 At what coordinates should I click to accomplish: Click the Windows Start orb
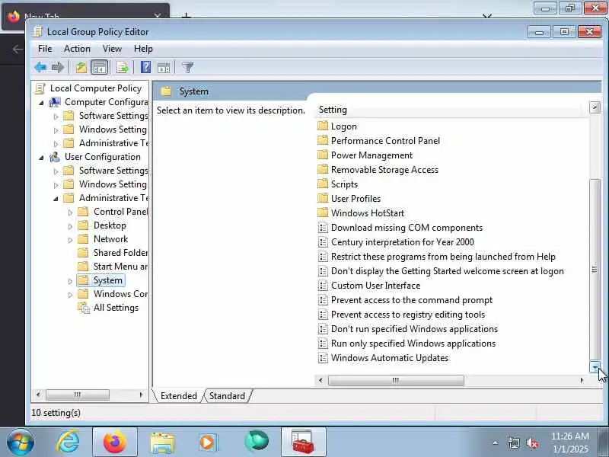21,442
